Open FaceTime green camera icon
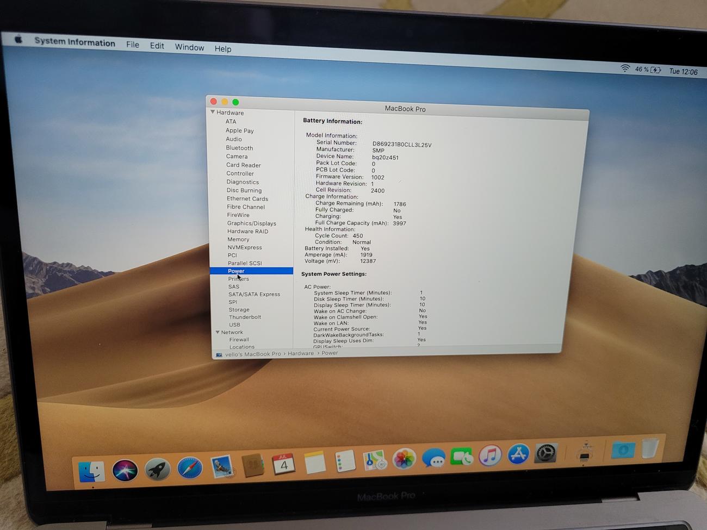 pyautogui.click(x=462, y=456)
